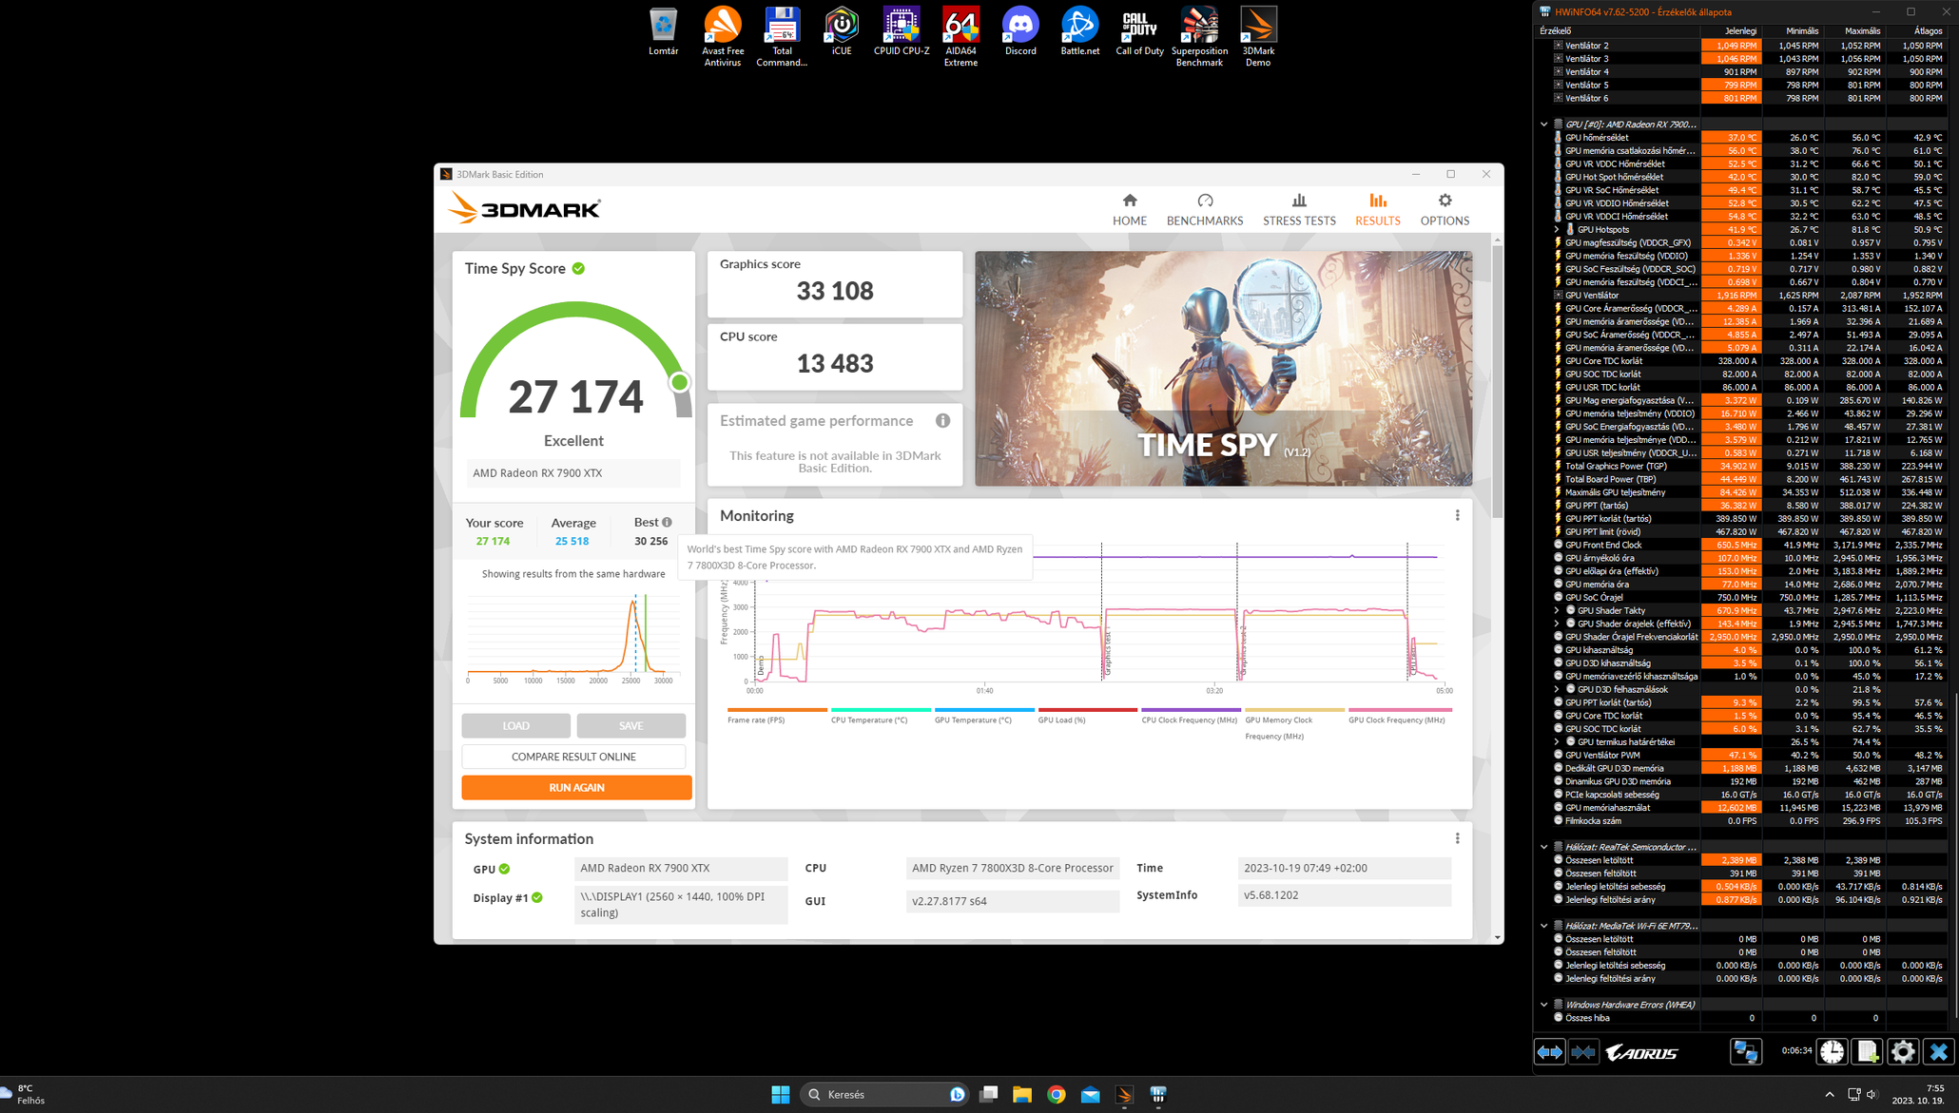Open the STRESS TESTS tab

[1299, 210]
